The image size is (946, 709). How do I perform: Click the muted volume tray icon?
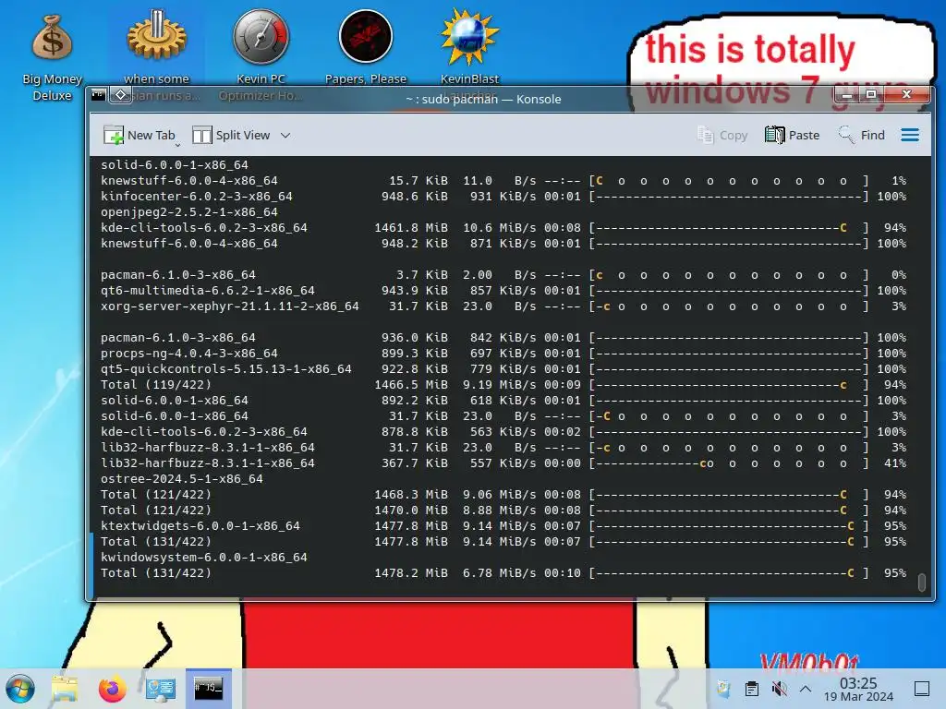coord(779,689)
